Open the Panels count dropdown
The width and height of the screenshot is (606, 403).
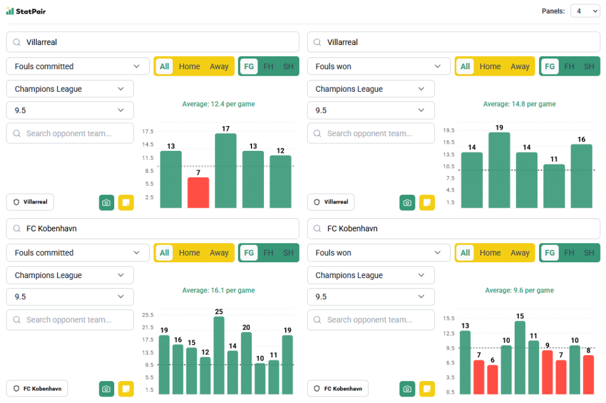585,11
